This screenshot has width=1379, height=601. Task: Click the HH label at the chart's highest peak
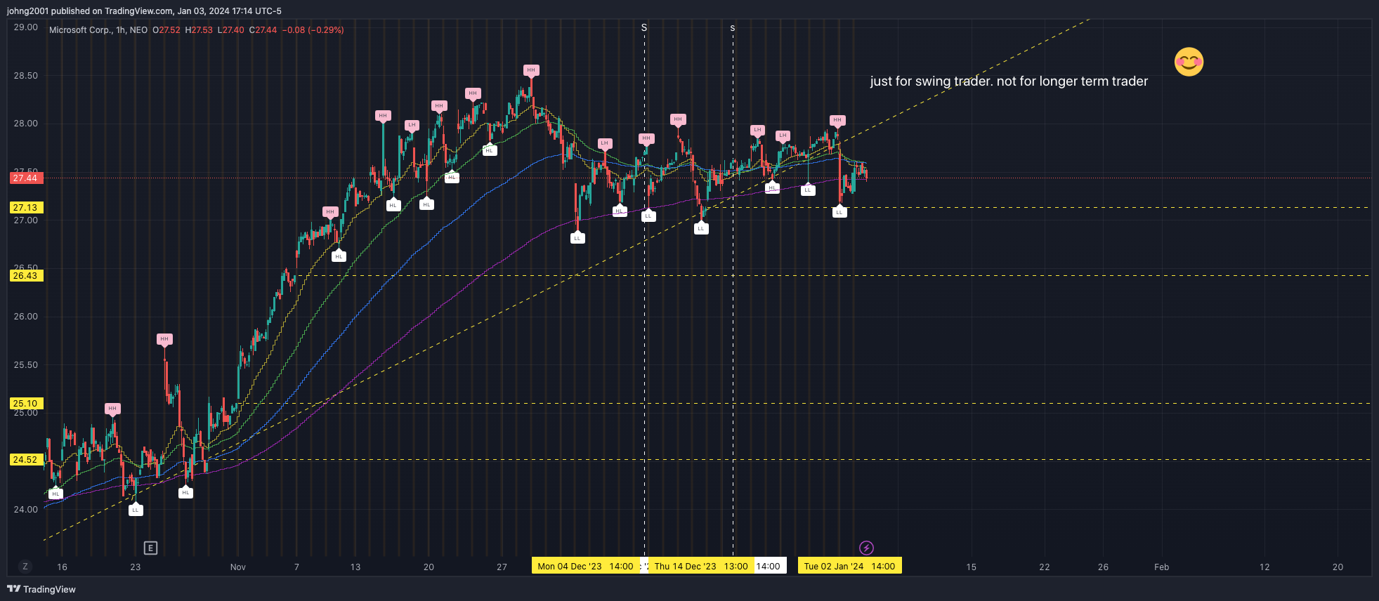(x=531, y=70)
